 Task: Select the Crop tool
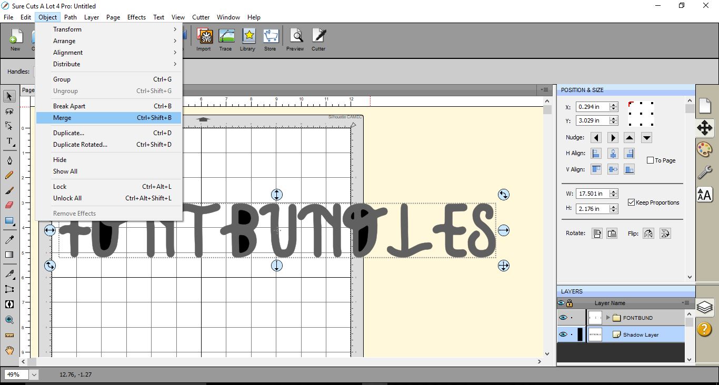coord(9,289)
